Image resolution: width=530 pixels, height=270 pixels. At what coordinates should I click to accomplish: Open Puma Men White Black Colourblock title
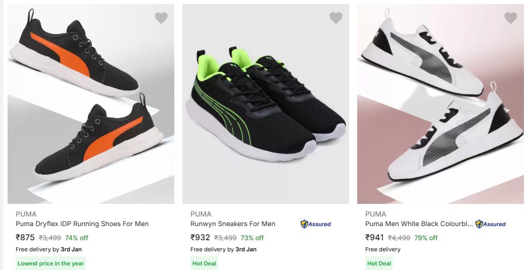(419, 224)
